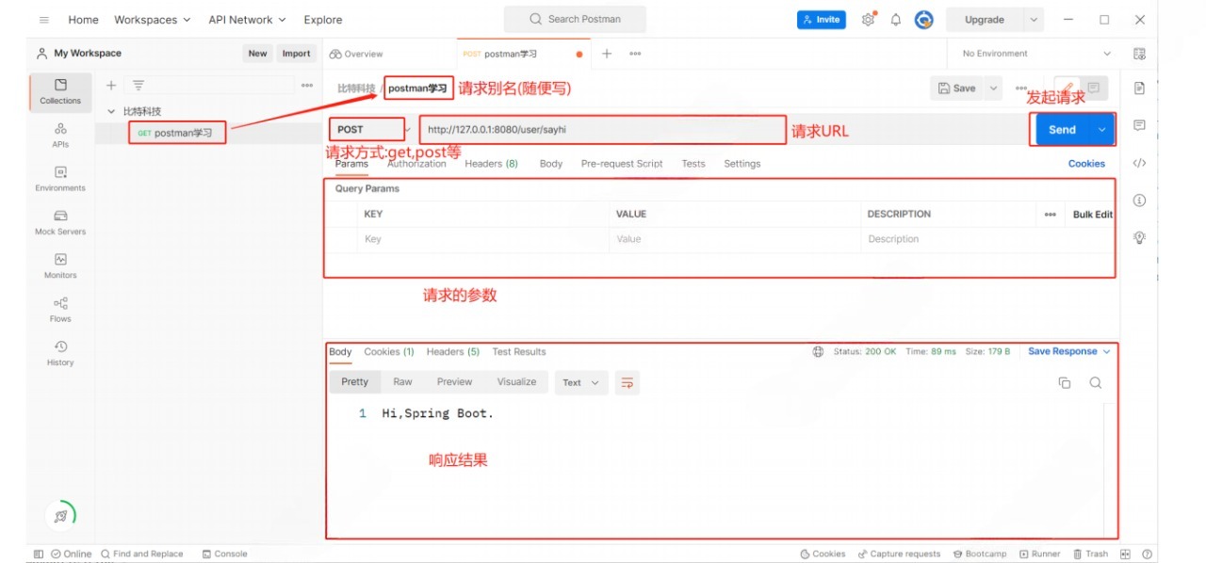Open the No Environment dropdown
The image size is (1206, 563).
click(1035, 54)
